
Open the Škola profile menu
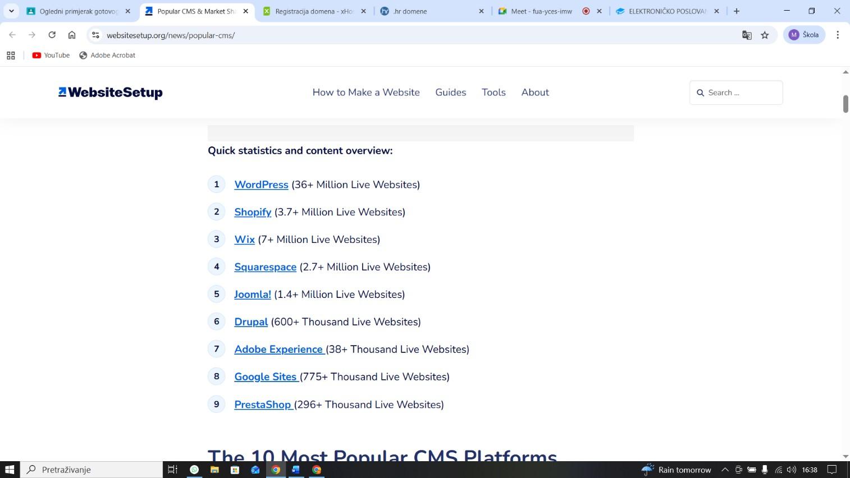(804, 35)
